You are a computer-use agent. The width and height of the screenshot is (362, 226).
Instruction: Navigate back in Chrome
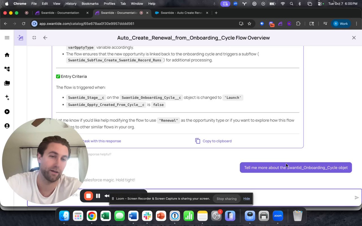pyautogui.click(x=6, y=24)
